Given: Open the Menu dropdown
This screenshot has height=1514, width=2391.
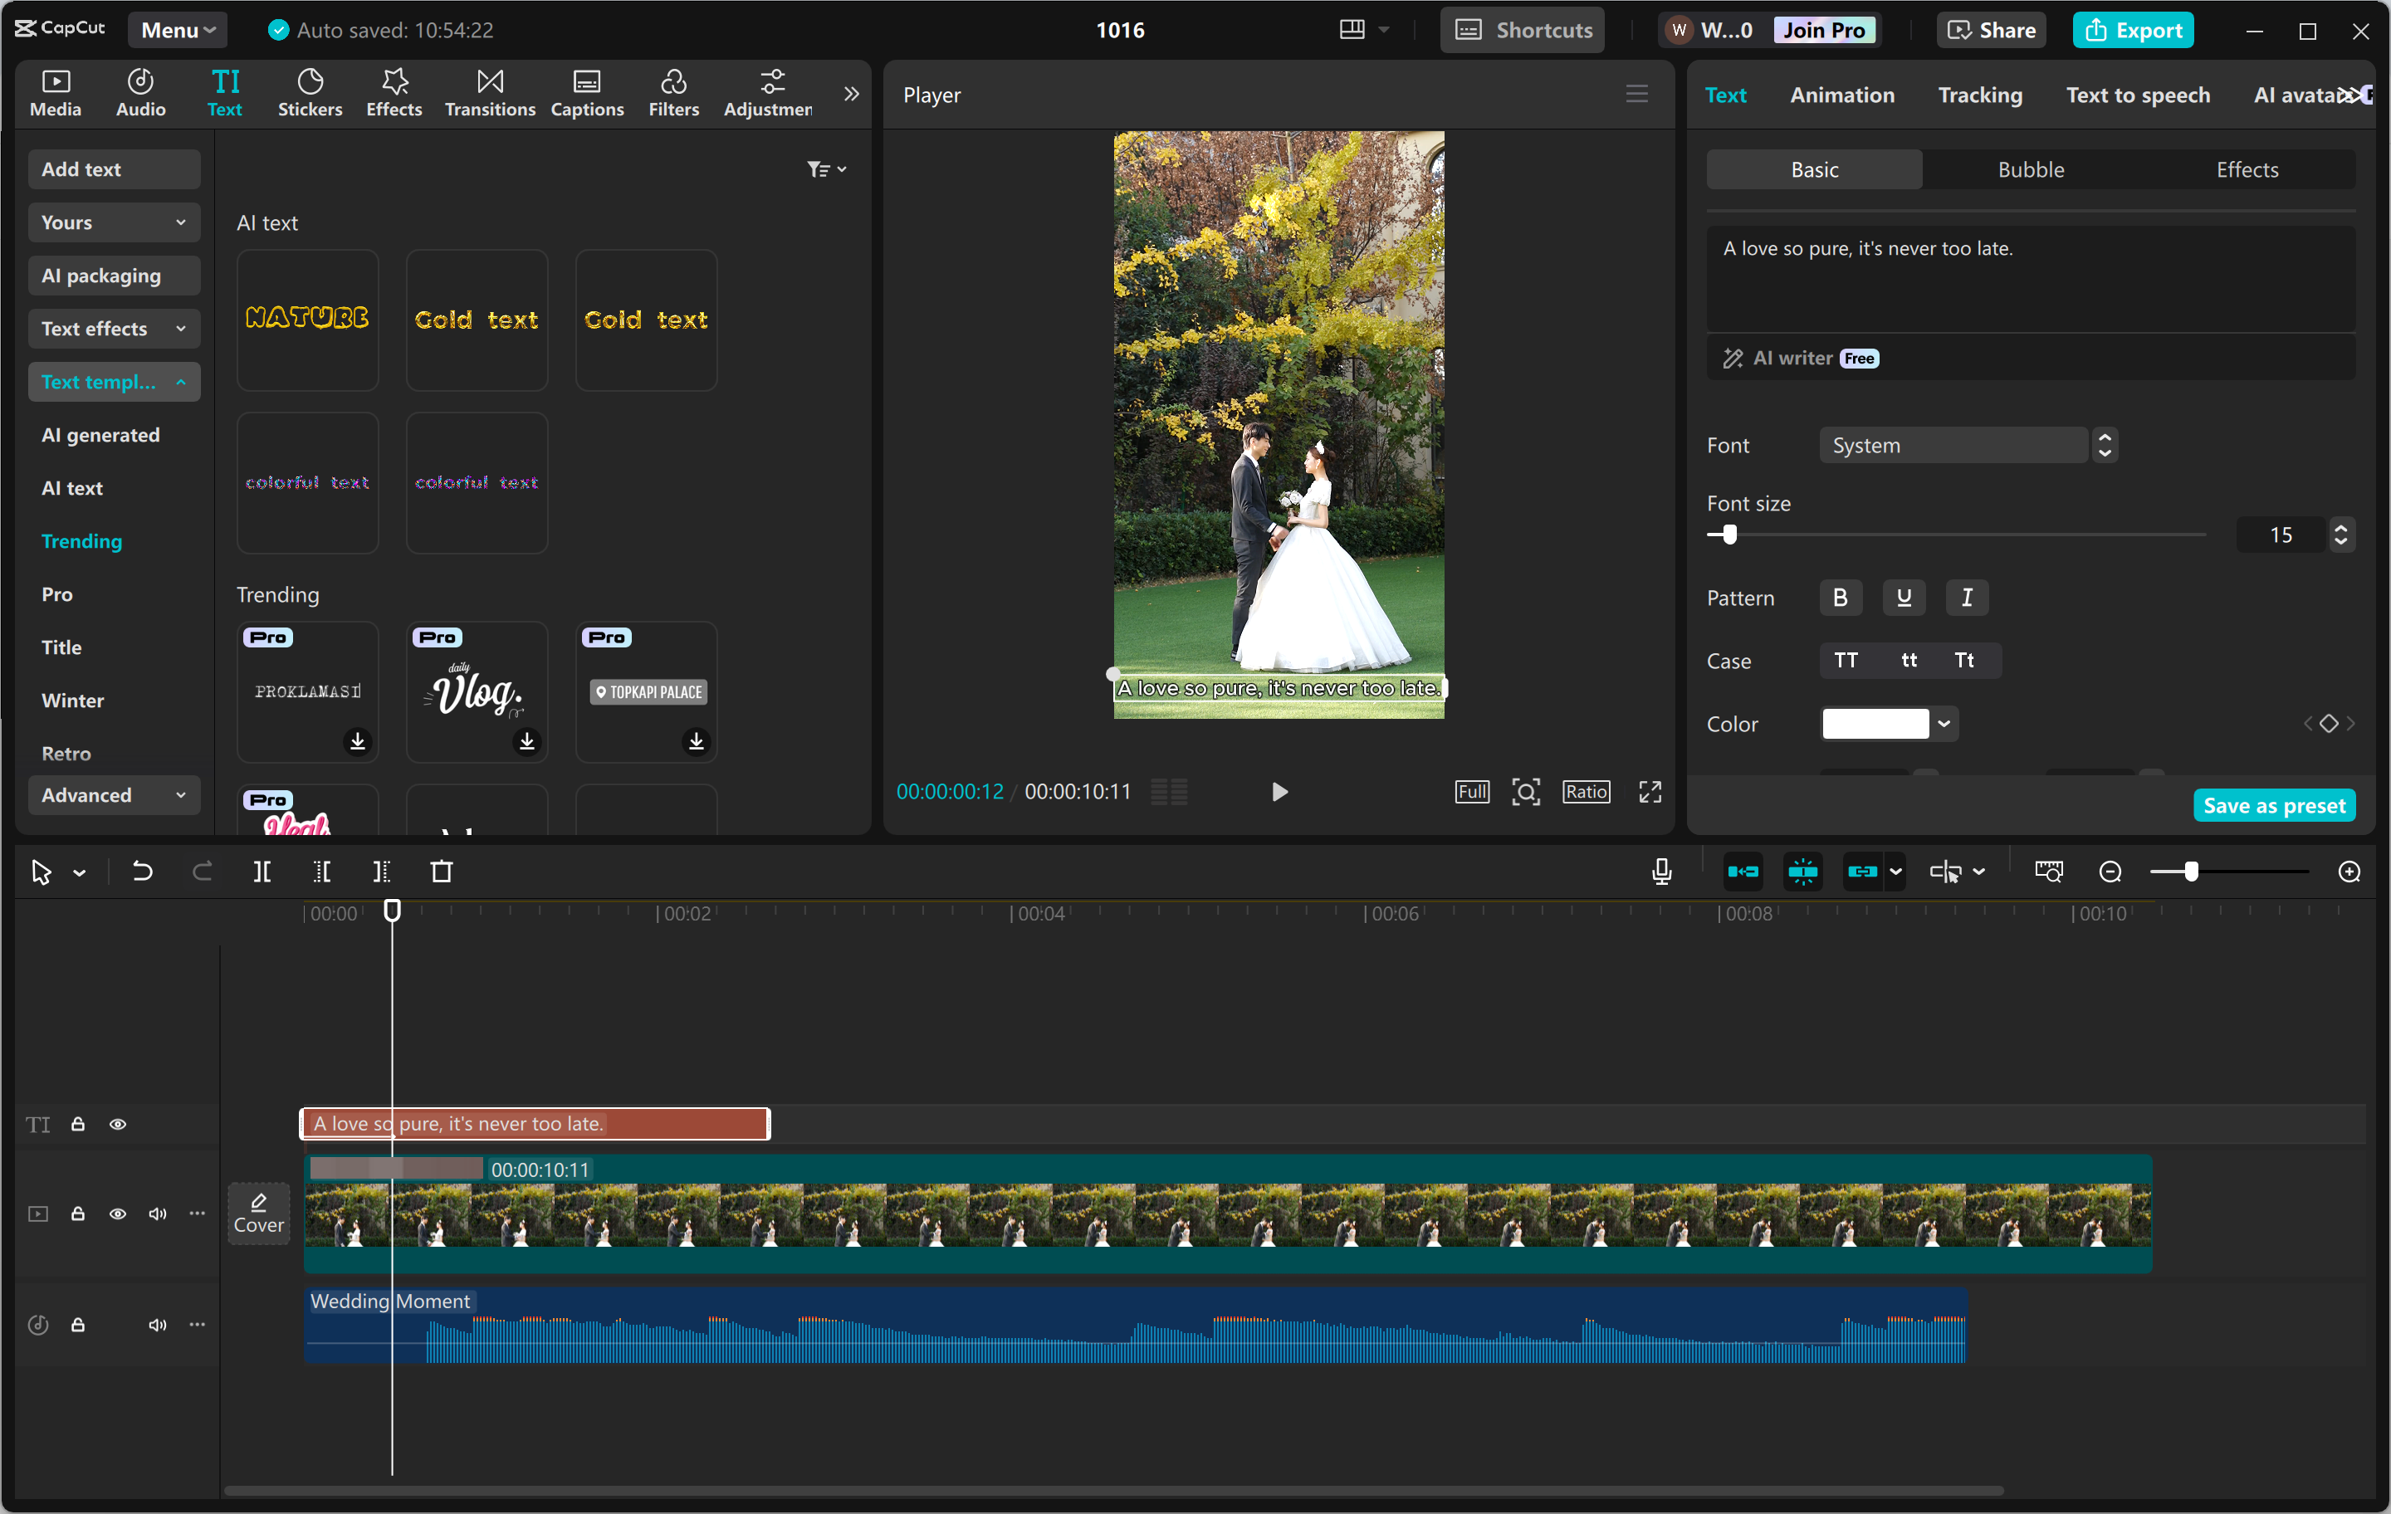Looking at the screenshot, I should click(177, 29).
